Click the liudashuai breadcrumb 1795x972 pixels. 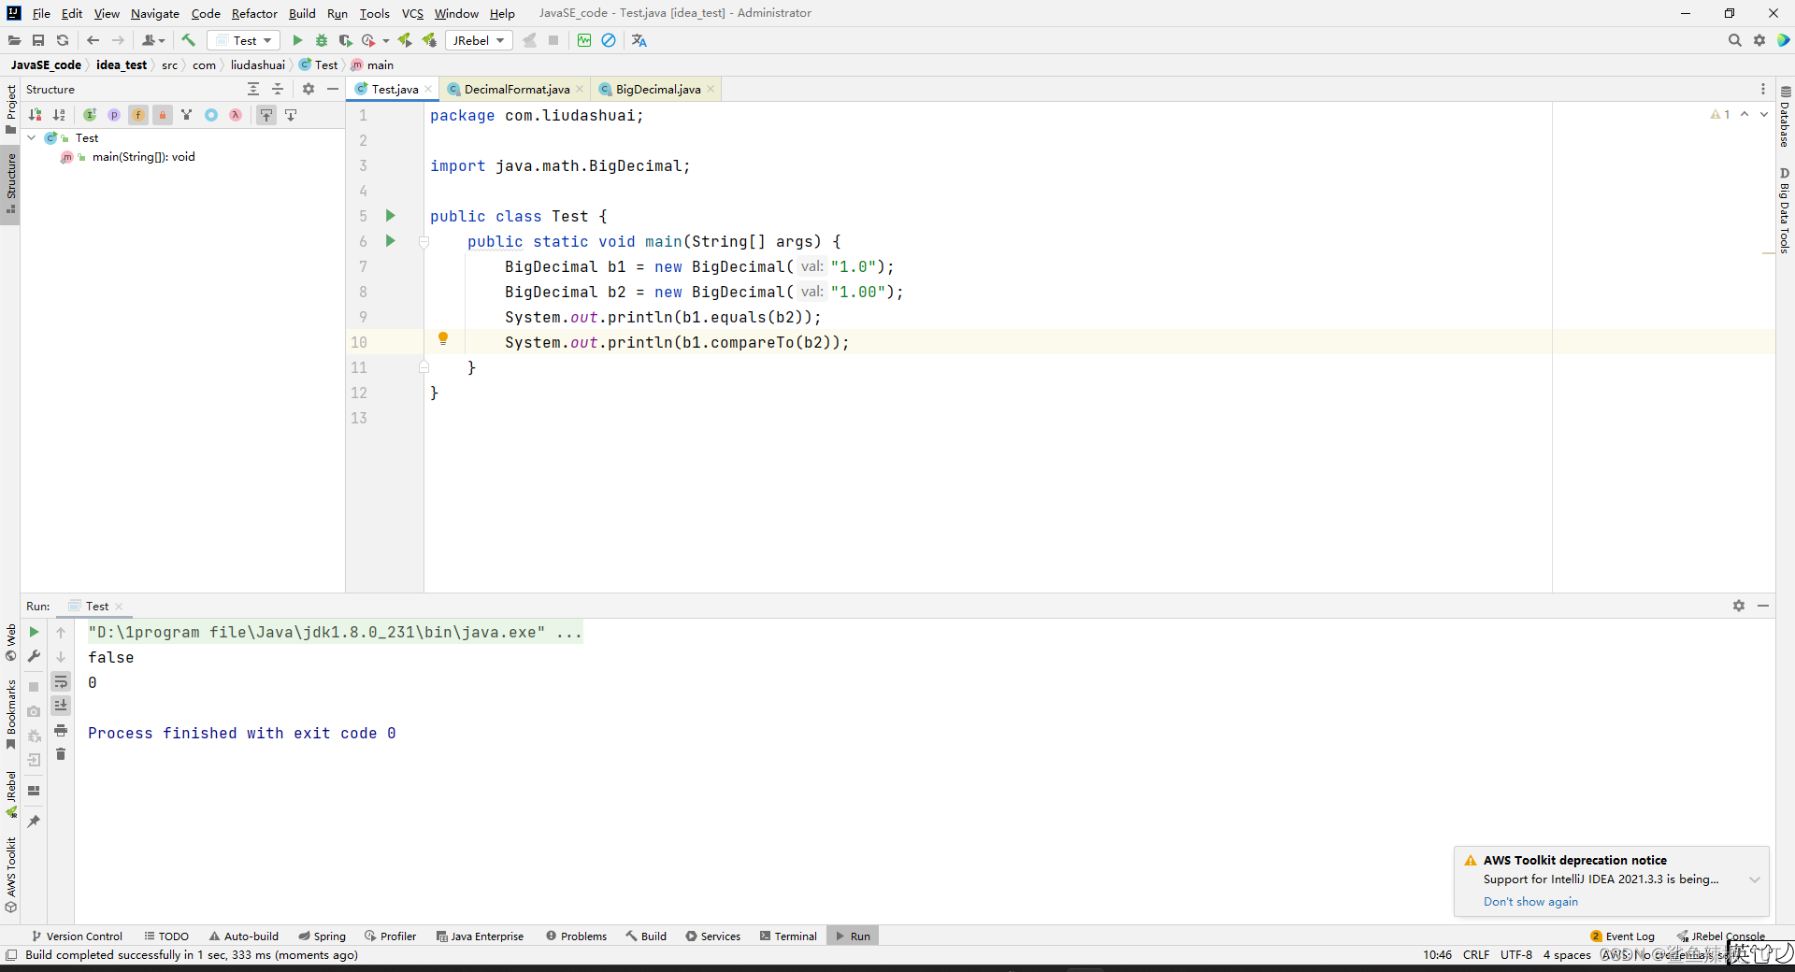coord(258,64)
